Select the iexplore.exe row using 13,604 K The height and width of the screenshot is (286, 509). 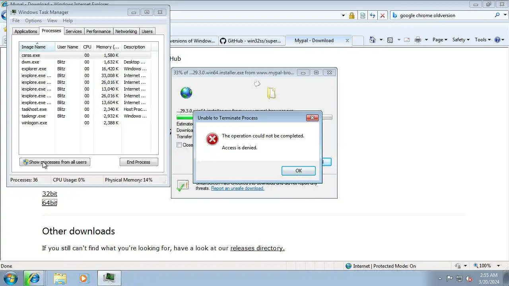[85, 102]
